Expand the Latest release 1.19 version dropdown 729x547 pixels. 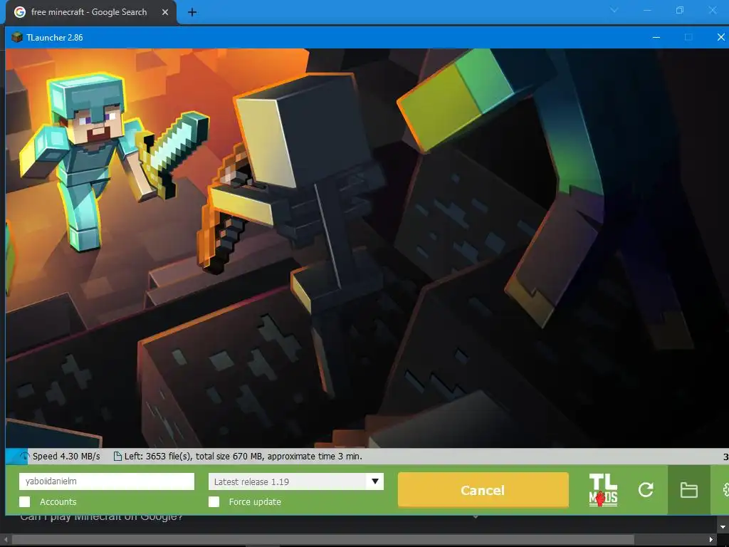pos(295,481)
